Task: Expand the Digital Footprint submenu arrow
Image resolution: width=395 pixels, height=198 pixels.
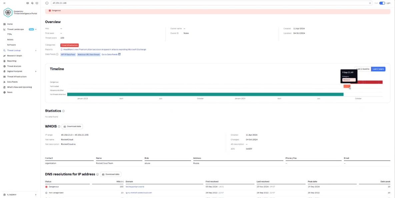Action: coord(36,71)
